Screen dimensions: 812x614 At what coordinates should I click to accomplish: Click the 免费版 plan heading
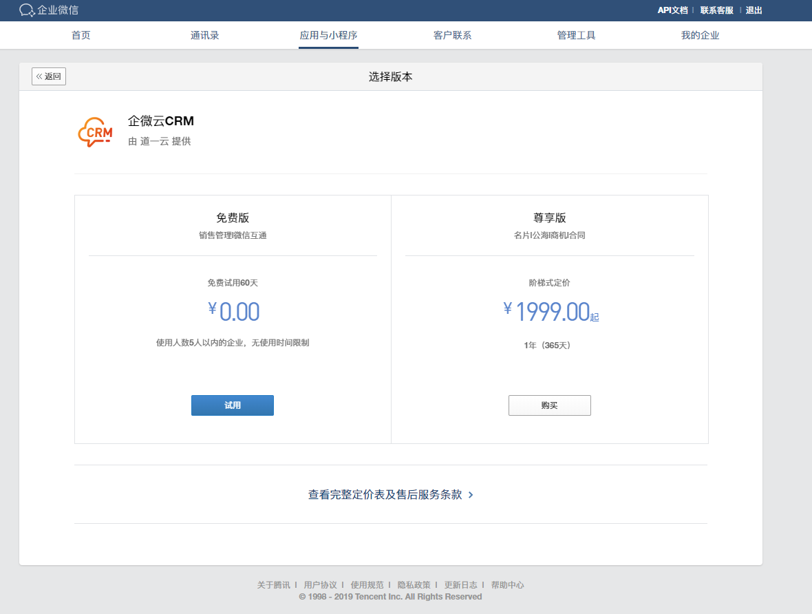pos(233,218)
